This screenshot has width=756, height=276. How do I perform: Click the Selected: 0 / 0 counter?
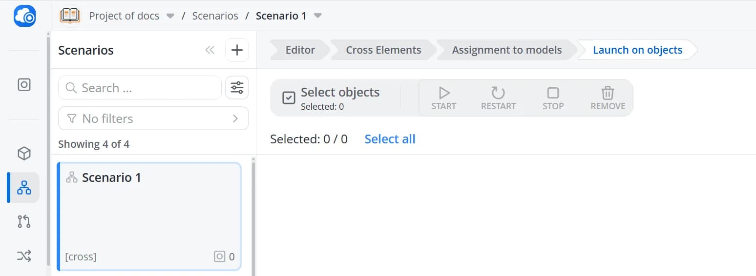coord(309,139)
